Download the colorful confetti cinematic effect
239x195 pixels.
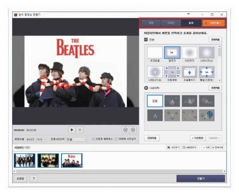point(189,115)
